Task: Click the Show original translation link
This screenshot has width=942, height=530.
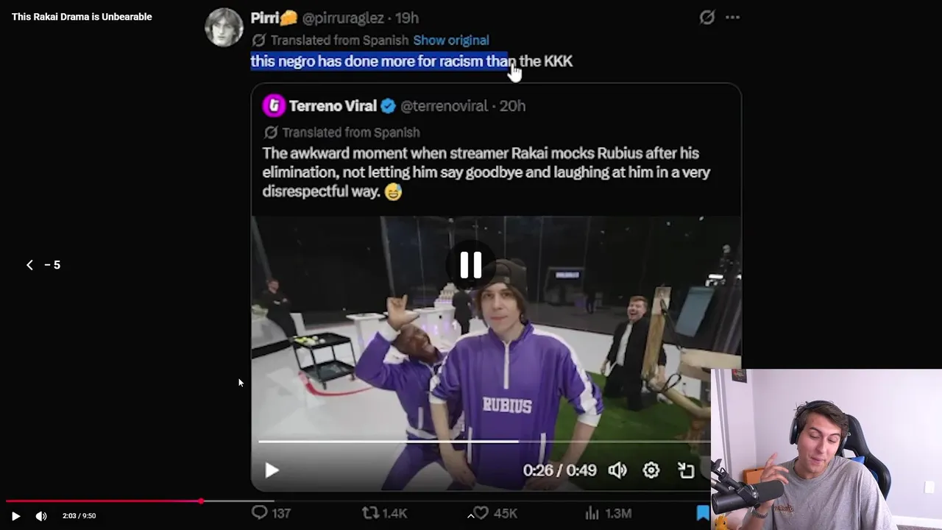Action: pyautogui.click(x=451, y=40)
